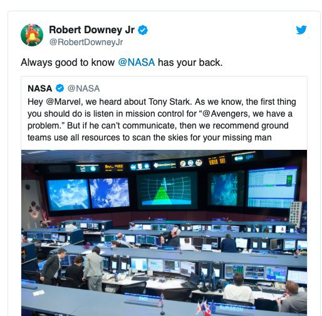This screenshot has height=316, width=322.
Task: Click the Twitter bird logo
Action: (x=301, y=30)
